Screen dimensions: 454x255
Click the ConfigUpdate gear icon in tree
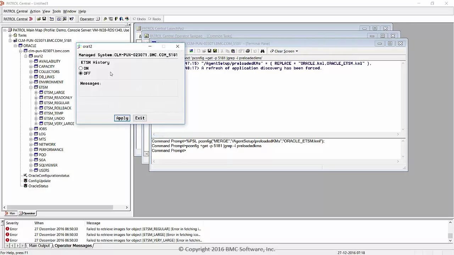click(26, 181)
